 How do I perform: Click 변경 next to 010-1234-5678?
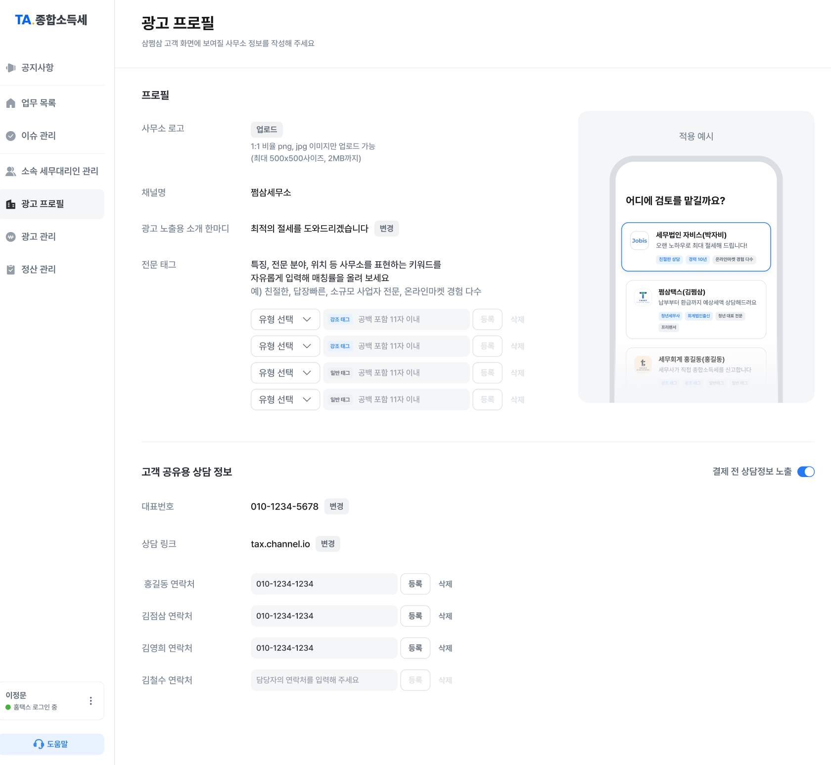(336, 507)
